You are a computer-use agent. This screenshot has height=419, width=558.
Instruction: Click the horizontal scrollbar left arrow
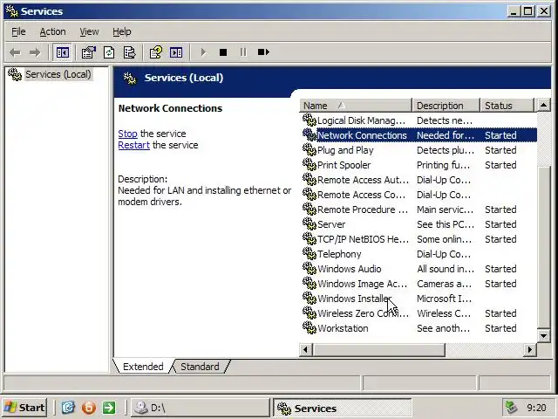[306, 350]
